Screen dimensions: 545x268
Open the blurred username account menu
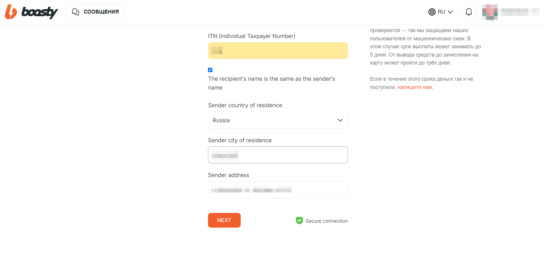click(x=520, y=12)
